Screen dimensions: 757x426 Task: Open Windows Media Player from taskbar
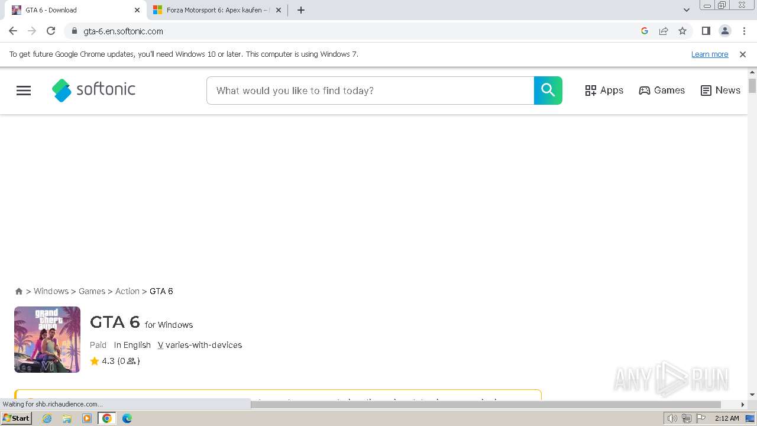(x=87, y=418)
